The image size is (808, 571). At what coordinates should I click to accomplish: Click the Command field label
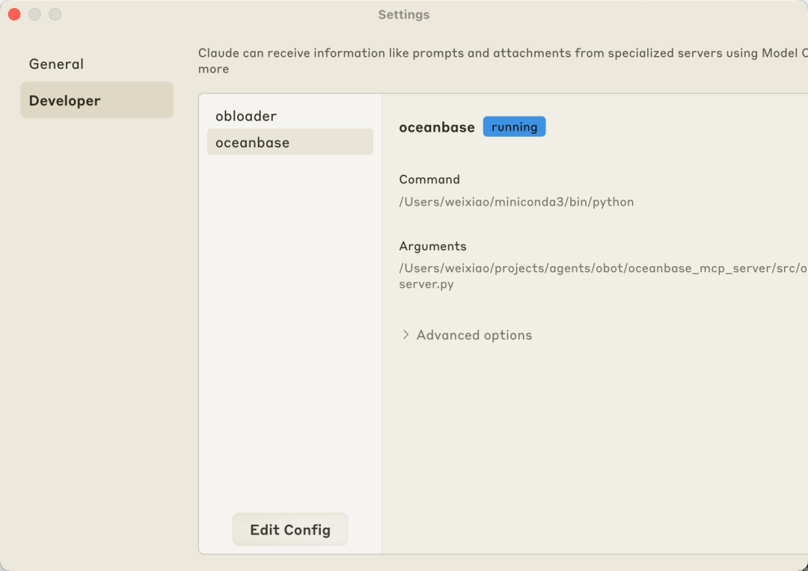point(429,179)
